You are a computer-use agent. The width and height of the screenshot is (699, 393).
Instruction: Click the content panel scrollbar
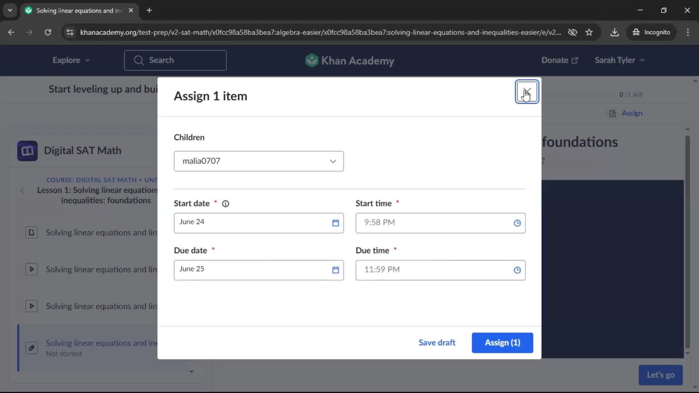click(687, 242)
